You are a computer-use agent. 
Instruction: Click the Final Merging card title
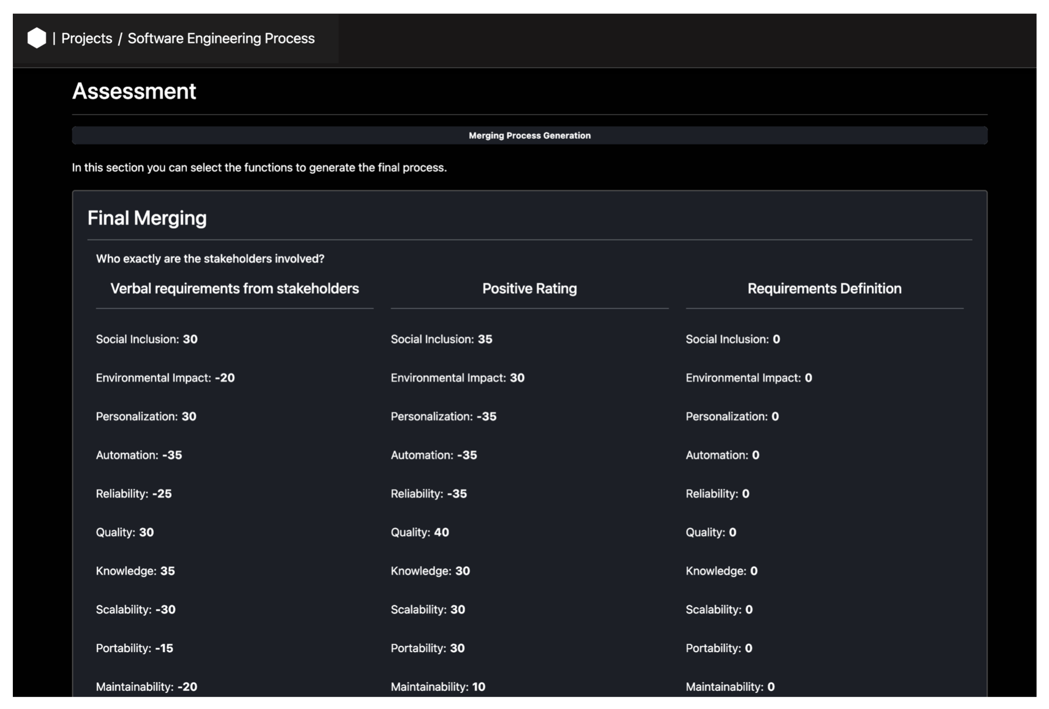(x=147, y=218)
